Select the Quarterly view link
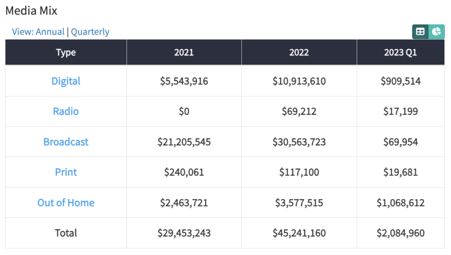 [90, 32]
